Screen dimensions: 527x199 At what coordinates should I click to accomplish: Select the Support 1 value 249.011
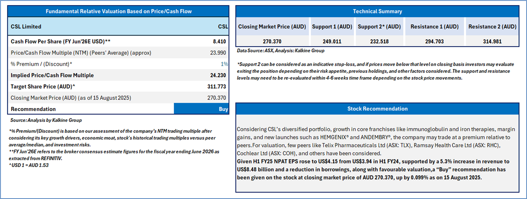pyautogui.click(x=331, y=41)
